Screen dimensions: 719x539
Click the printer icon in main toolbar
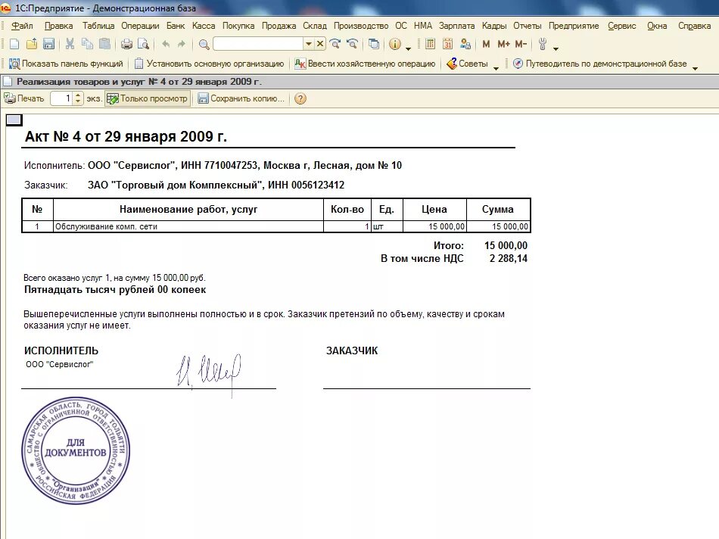click(x=126, y=44)
